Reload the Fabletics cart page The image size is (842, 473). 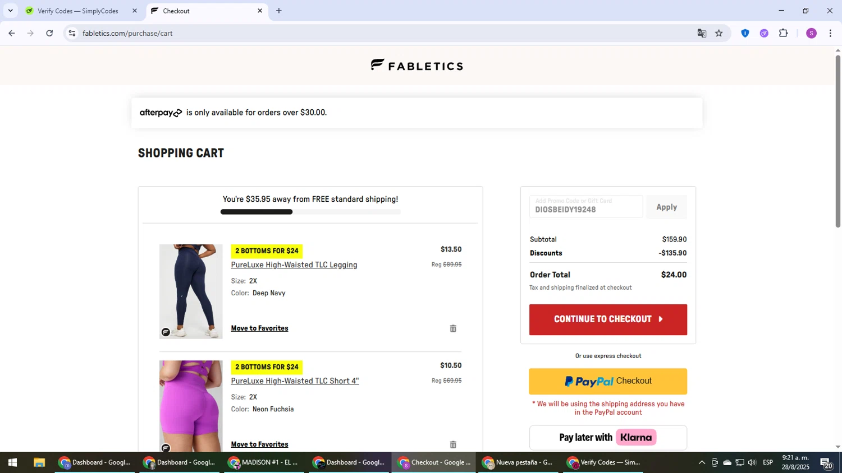49,33
